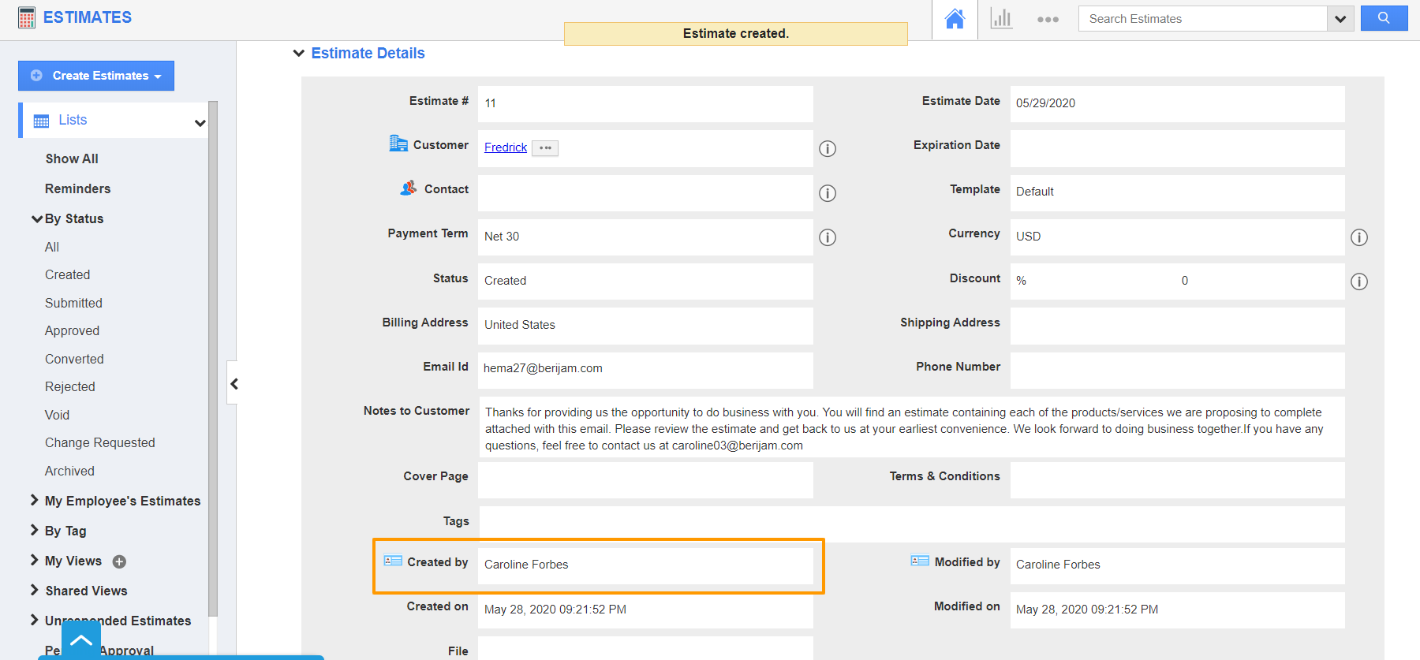The width and height of the screenshot is (1420, 660).
Task: Open the search options dropdown arrow
Action: pos(1340,19)
